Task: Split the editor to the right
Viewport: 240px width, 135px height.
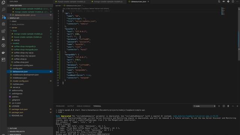Action: (x=233, y=1)
